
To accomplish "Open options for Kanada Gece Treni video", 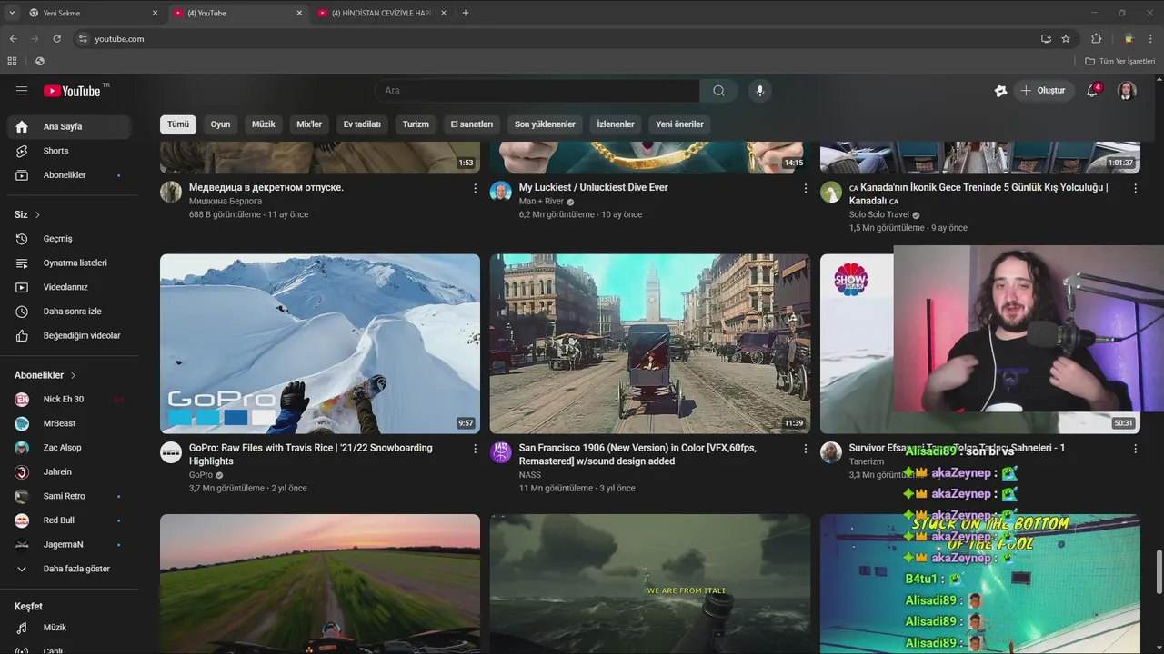I will (x=1135, y=188).
